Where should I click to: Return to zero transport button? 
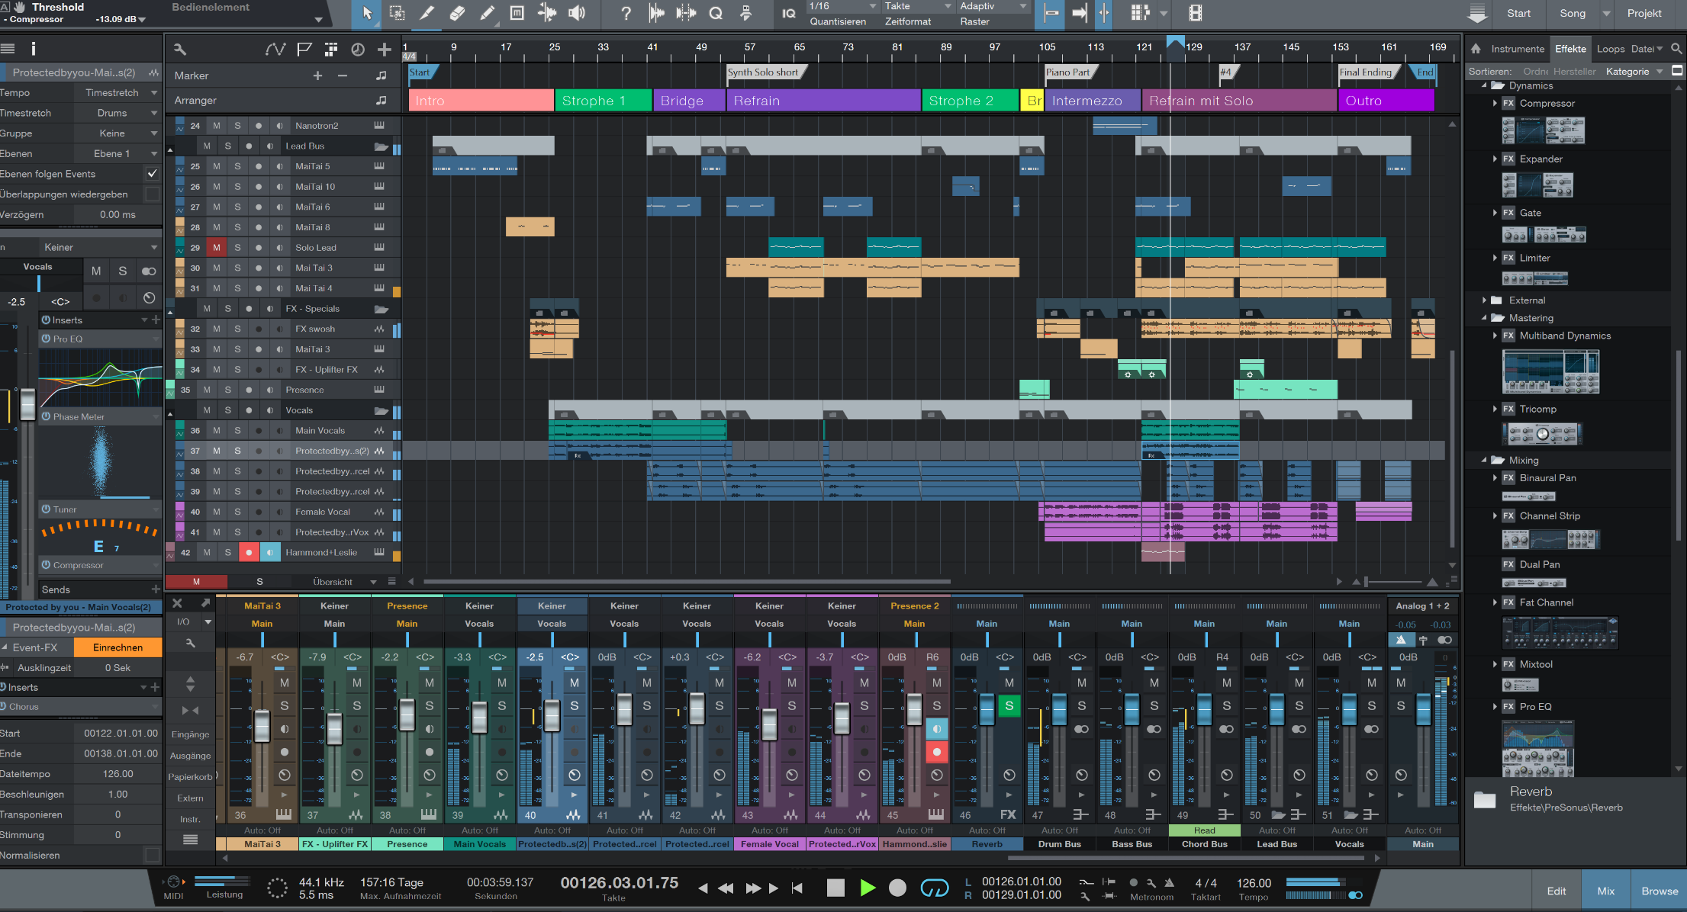(797, 888)
